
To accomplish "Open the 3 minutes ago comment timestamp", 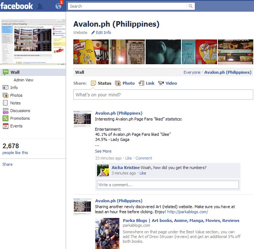I will click(124, 173).
